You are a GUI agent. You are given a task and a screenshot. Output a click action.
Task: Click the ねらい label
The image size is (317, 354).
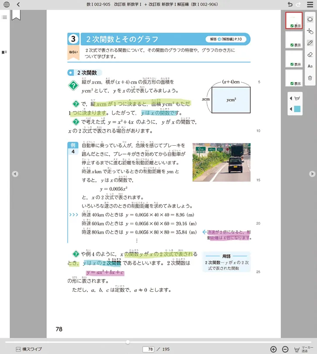(x=73, y=52)
